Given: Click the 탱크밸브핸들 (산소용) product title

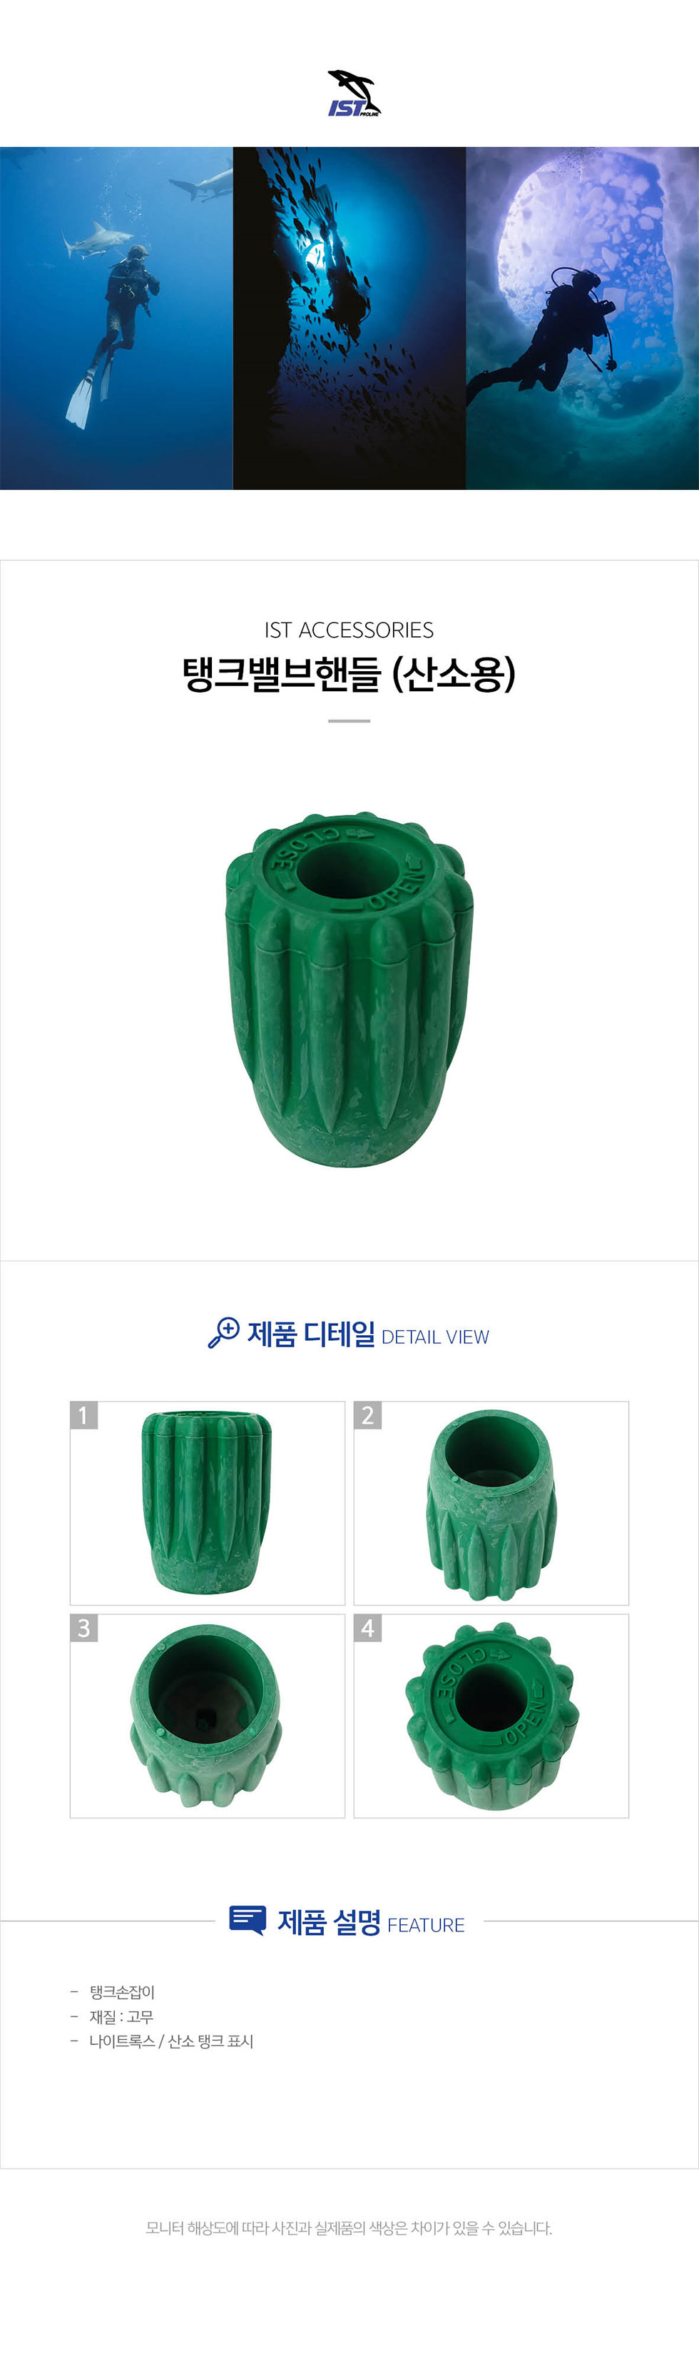Looking at the screenshot, I should pos(349,673).
